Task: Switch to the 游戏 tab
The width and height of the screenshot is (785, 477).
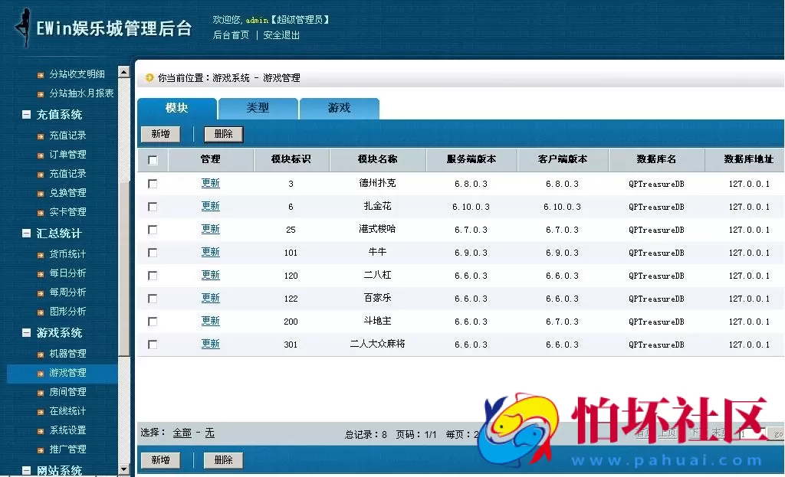Action: (339, 108)
